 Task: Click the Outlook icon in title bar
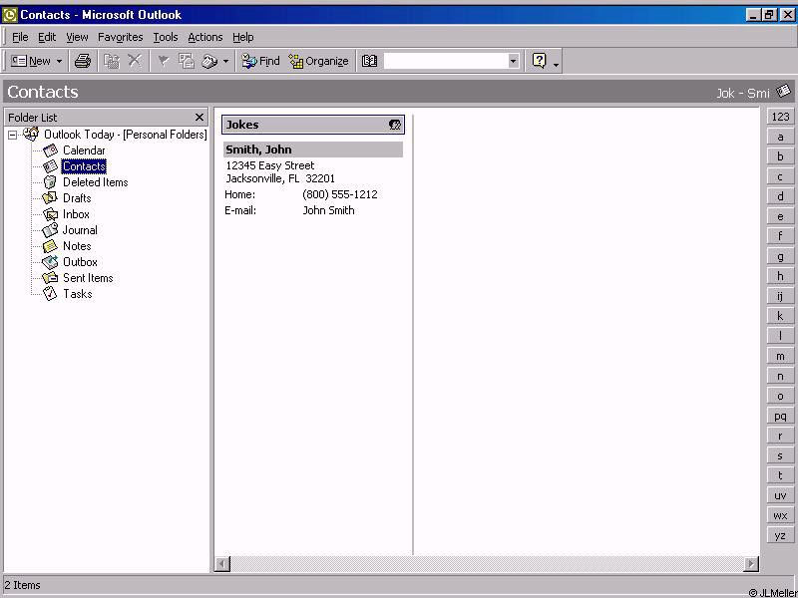tap(10, 15)
